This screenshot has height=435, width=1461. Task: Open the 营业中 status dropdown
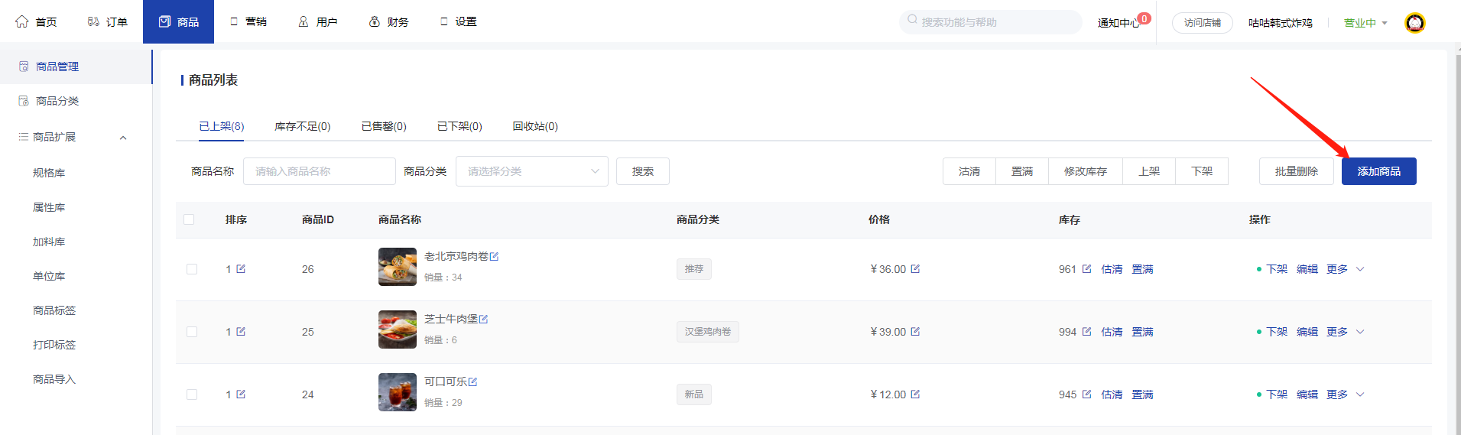click(1365, 23)
